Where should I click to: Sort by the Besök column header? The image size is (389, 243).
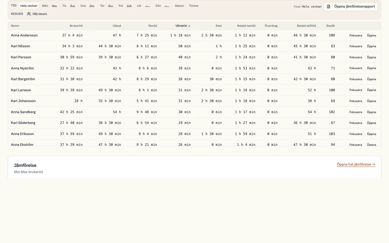[x=331, y=26]
